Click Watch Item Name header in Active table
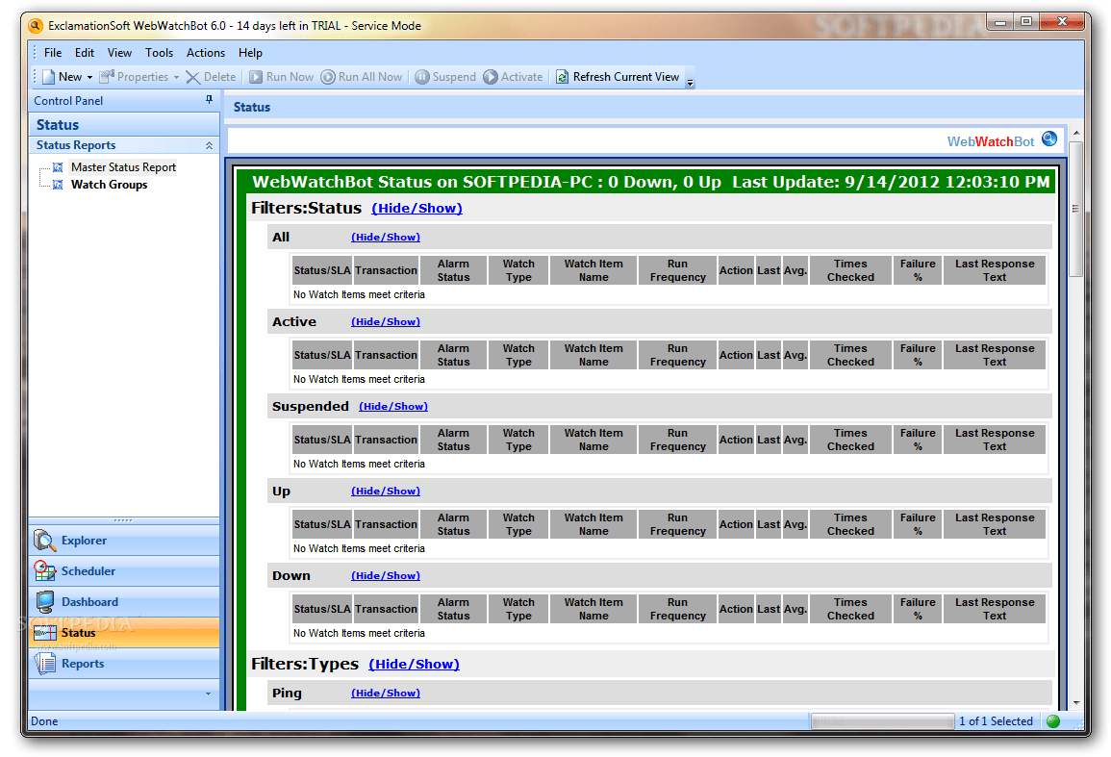 point(593,355)
